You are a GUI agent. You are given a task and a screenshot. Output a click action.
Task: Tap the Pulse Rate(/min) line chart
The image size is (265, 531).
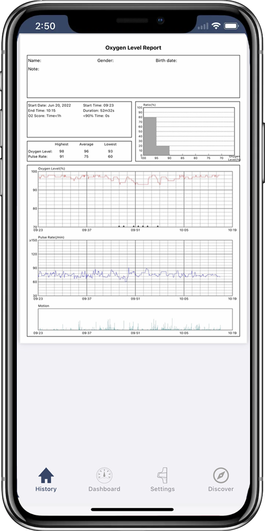(x=133, y=268)
